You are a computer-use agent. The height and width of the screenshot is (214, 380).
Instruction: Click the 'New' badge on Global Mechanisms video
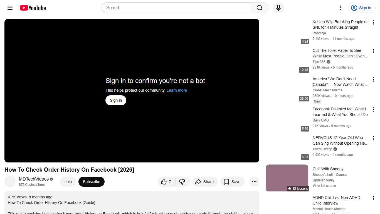317,101
